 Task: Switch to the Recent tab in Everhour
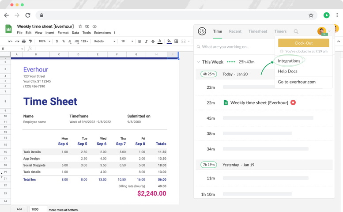click(235, 31)
